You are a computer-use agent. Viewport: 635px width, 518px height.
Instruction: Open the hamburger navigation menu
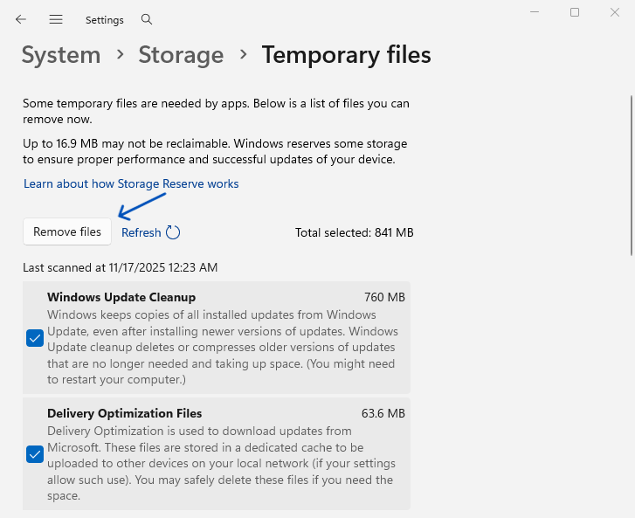(x=56, y=19)
